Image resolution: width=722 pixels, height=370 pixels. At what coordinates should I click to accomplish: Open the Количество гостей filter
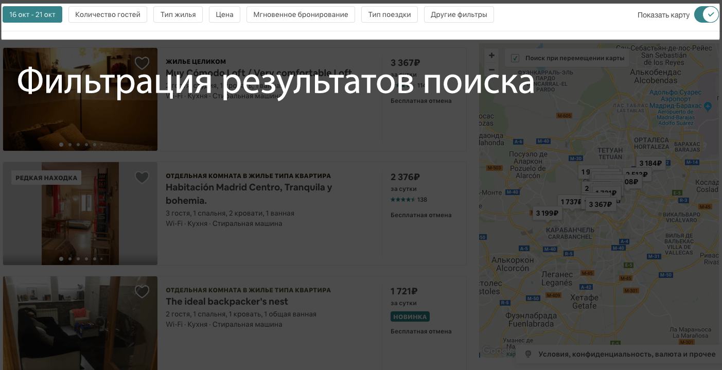pyautogui.click(x=108, y=14)
